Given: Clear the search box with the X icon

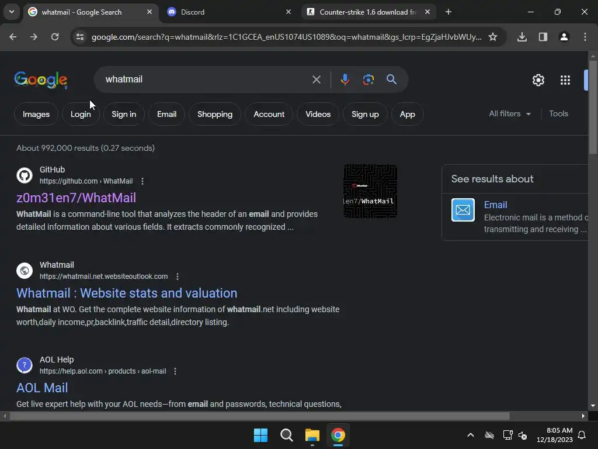Looking at the screenshot, I should (317, 80).
